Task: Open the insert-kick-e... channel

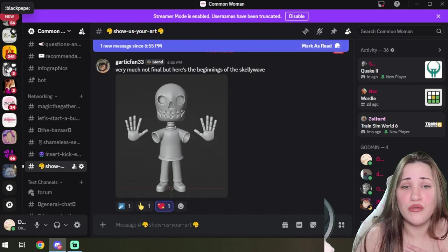Action: [x=56, y=154]
